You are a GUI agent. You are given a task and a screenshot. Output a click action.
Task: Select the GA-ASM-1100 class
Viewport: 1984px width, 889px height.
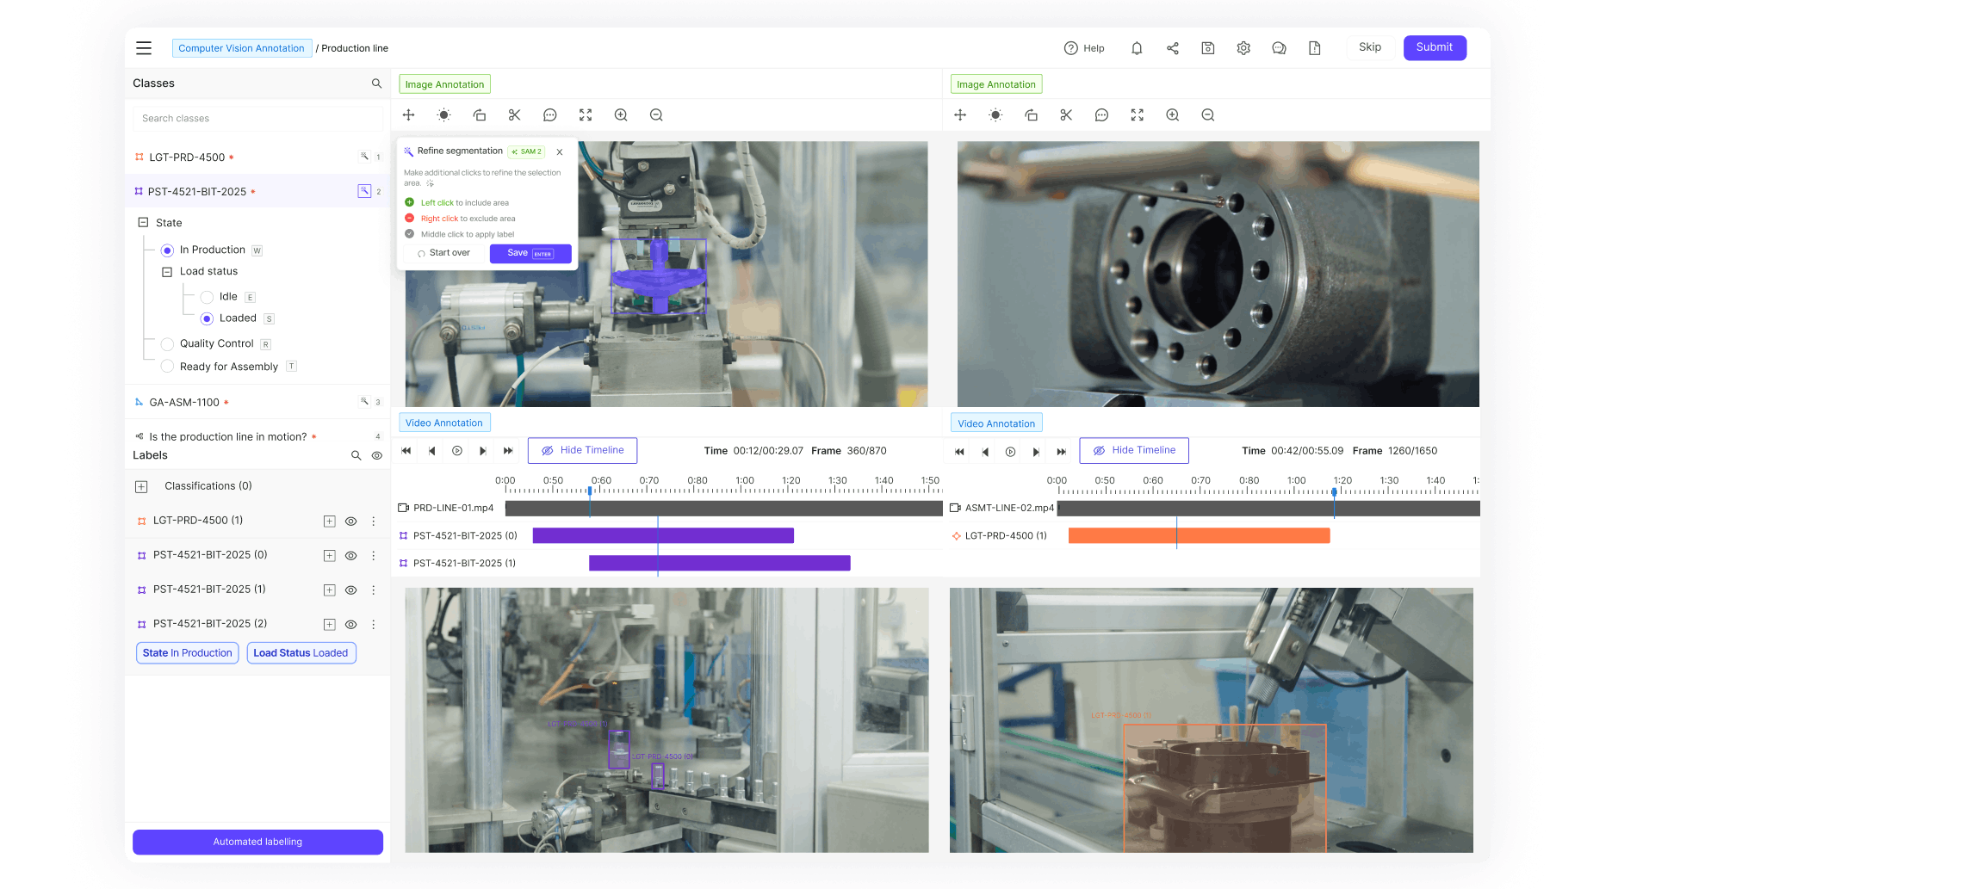pyautogui.click(x=184, y=403)
